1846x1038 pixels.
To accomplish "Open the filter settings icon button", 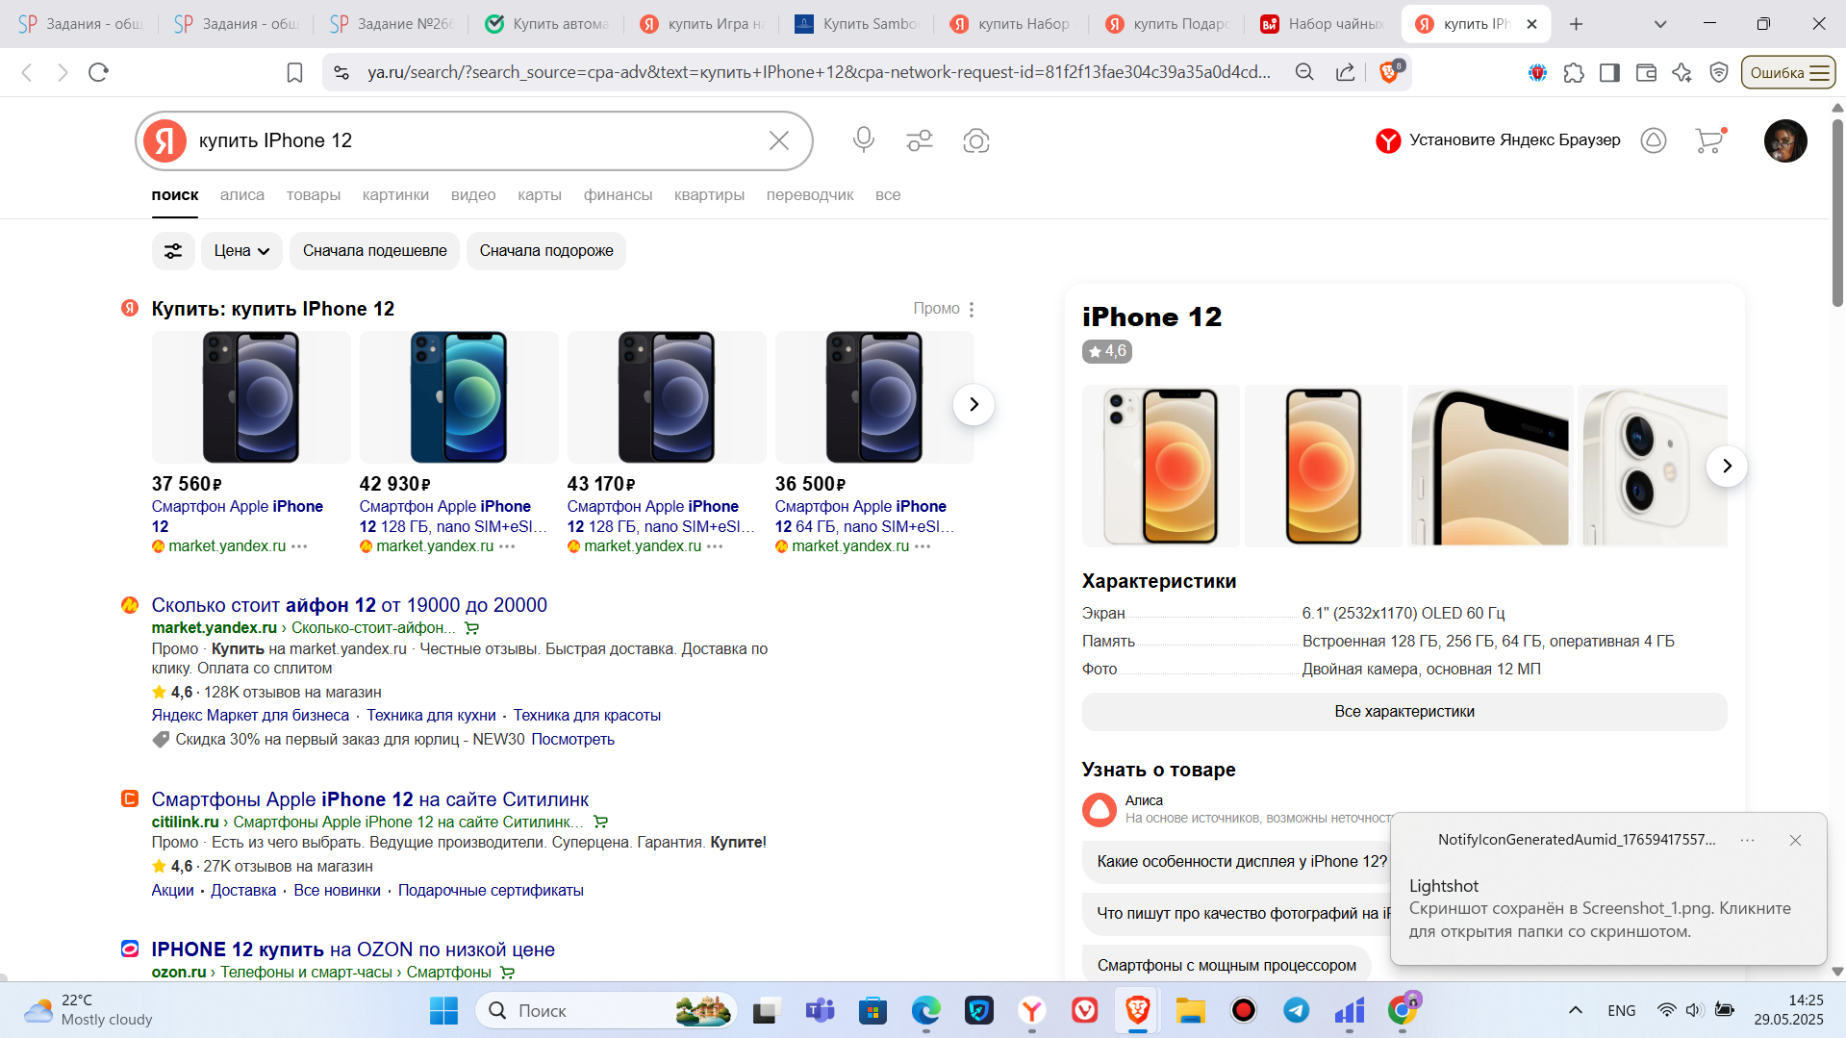I will (x=173, y=251).
